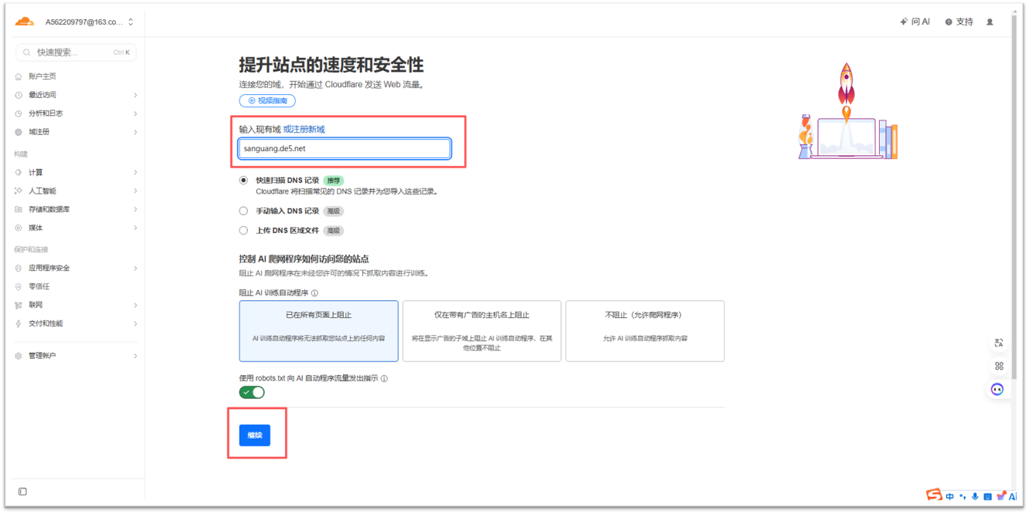Click the 或注册新域 link

(x=304, y=129)
